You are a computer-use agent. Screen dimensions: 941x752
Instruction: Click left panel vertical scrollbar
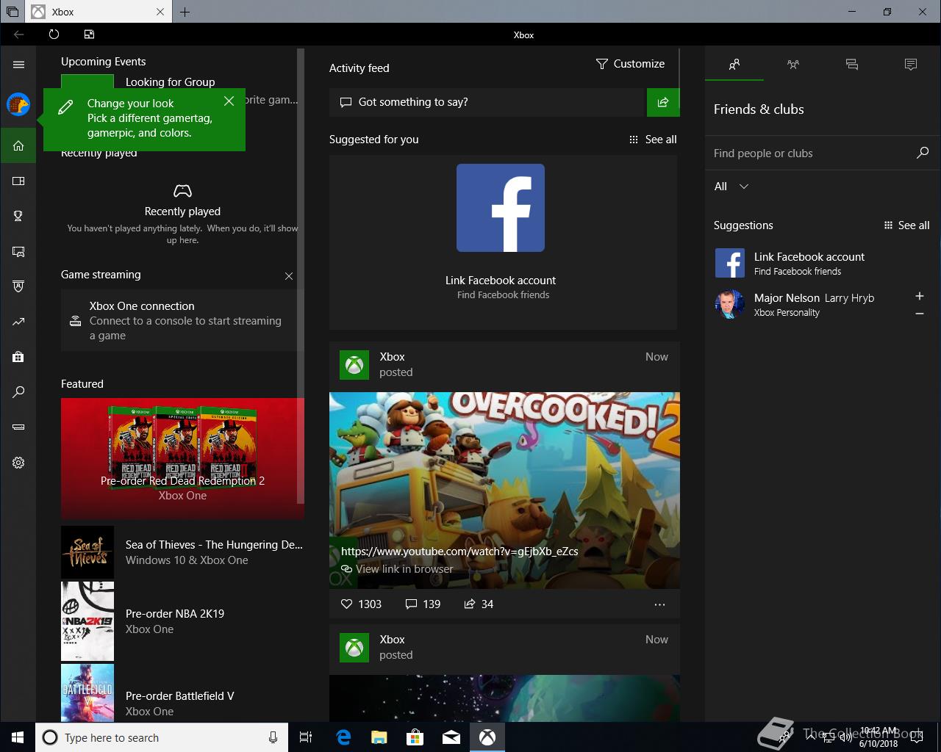tap(300, 276)
